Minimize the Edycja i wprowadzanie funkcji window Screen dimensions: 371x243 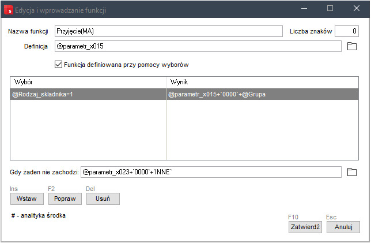pyautogui.click(x=304, y=9)
